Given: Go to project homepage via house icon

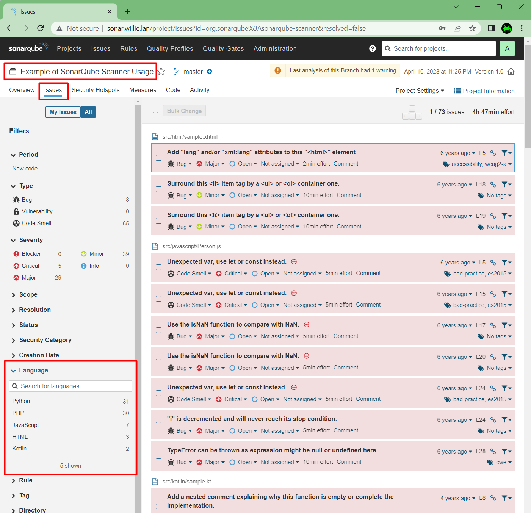Looking at the screenshot, I should click(x=511, y=71).
